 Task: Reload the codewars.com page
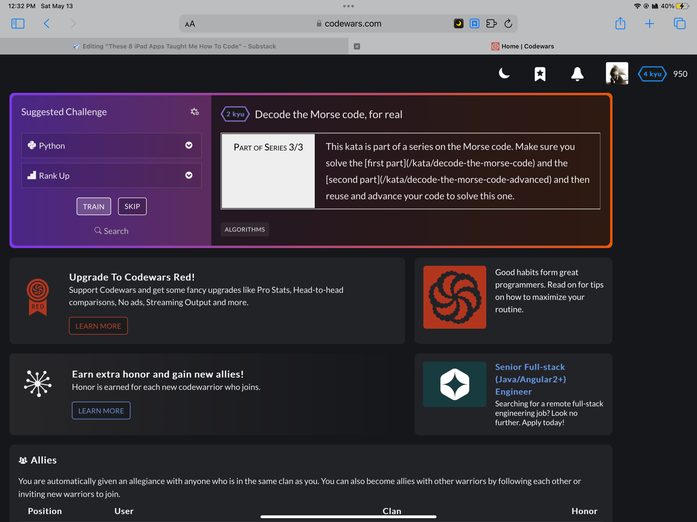coord(508,24)
